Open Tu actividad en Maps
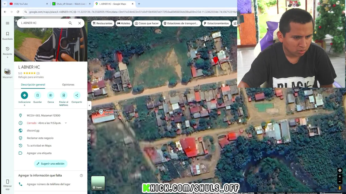Screen dimensions: 346x194 pyautogui.click(x=39, y=146)
